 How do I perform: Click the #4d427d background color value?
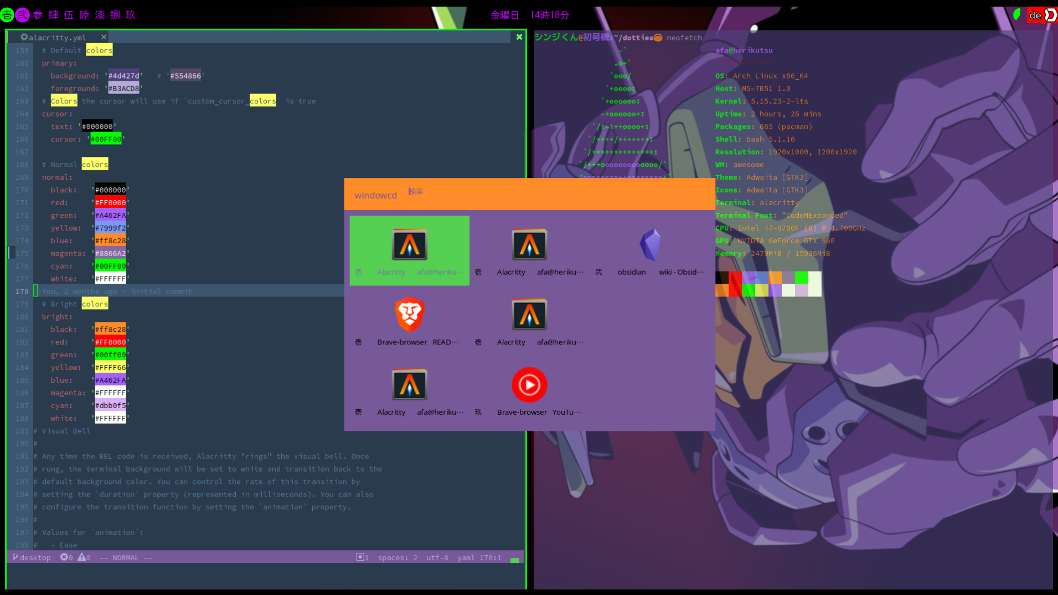(123, 76)
